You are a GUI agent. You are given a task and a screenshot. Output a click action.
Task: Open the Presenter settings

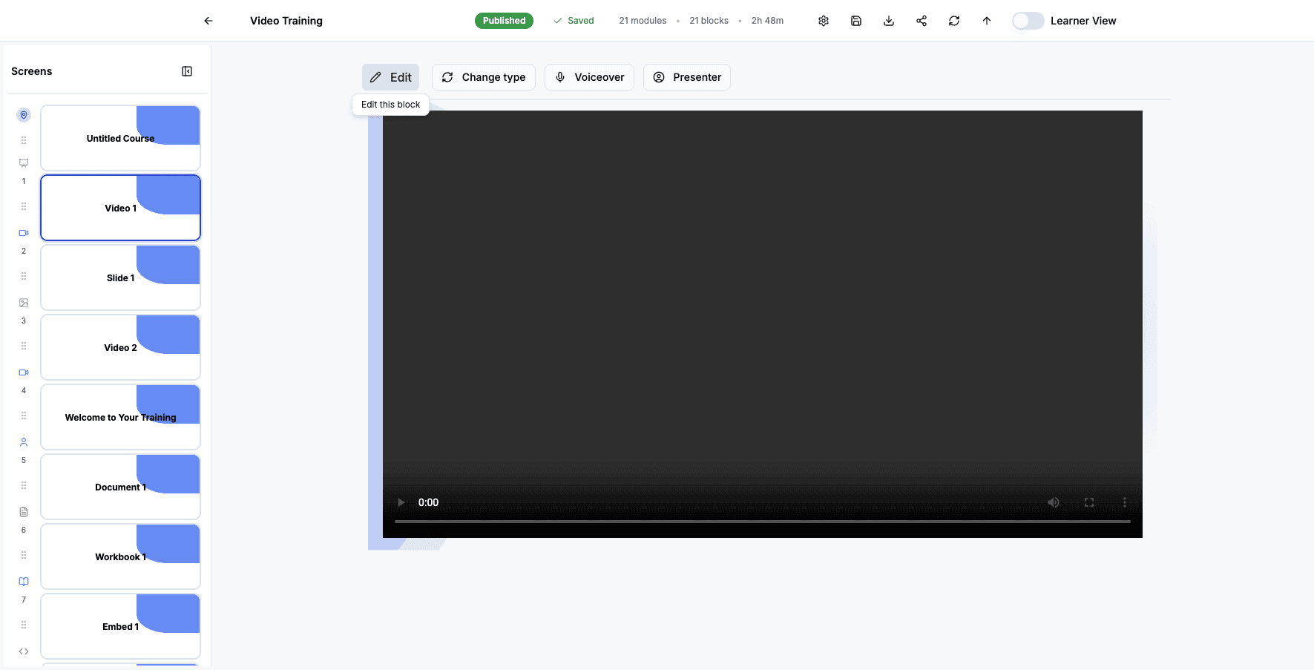[686, 77]
